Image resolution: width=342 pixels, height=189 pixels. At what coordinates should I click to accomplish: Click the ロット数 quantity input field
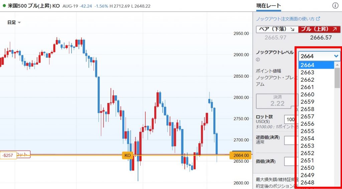[289, 119]
